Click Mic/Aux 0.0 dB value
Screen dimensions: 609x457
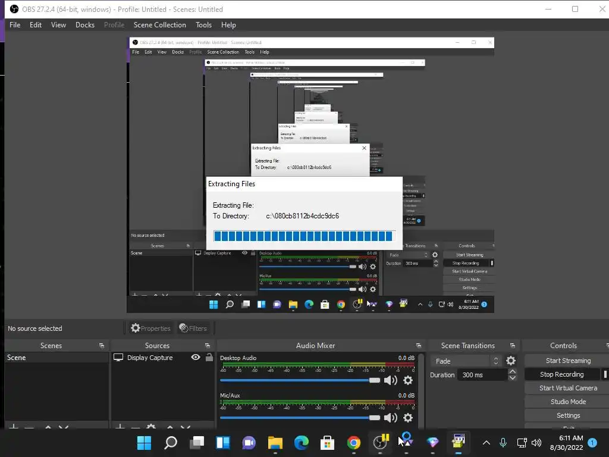point(406,395)
